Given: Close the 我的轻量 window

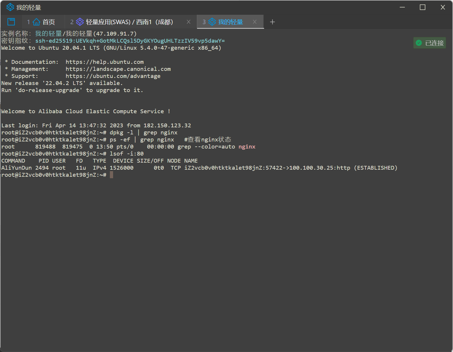Looking at the screenshot, I should coord(443,7).
